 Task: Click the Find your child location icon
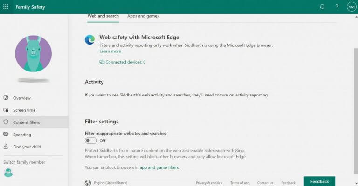click(x=6, y=147)
